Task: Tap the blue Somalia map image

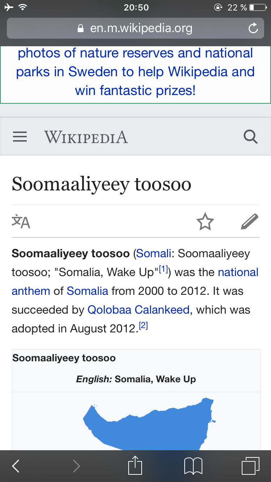Action: (x=149, y=423)
